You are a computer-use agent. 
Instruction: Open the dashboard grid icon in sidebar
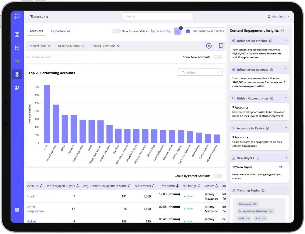[17, 35]
